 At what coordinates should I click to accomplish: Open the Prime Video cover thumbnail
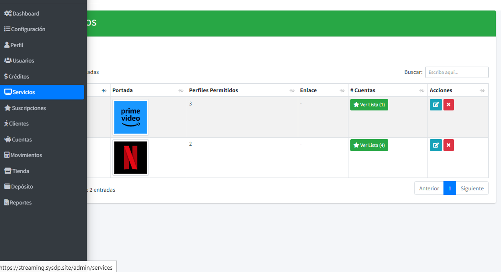[131, 117]
